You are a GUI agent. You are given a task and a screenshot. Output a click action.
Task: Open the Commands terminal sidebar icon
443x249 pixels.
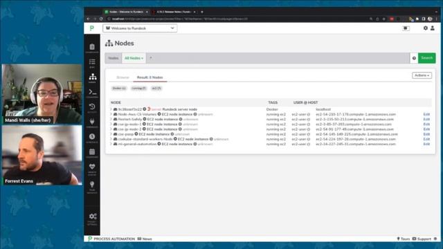pos(92,93)
